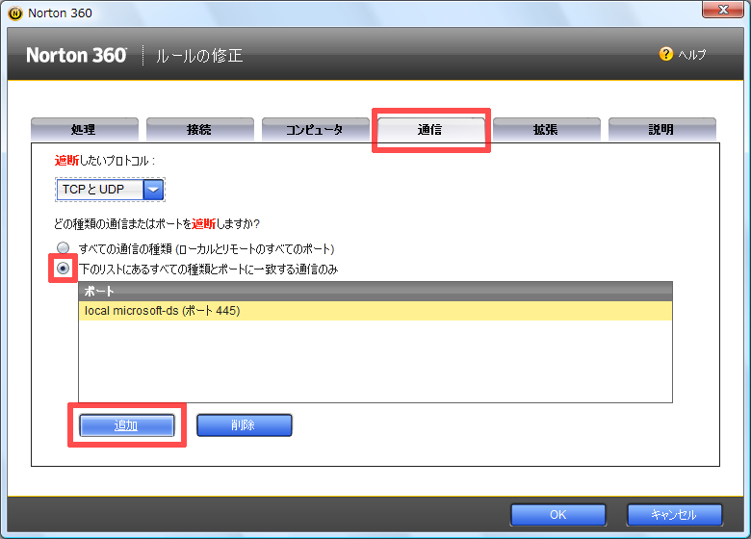
Task: Close the Norton 360 window
Action: pyautogui.click(x=720, y=12)
